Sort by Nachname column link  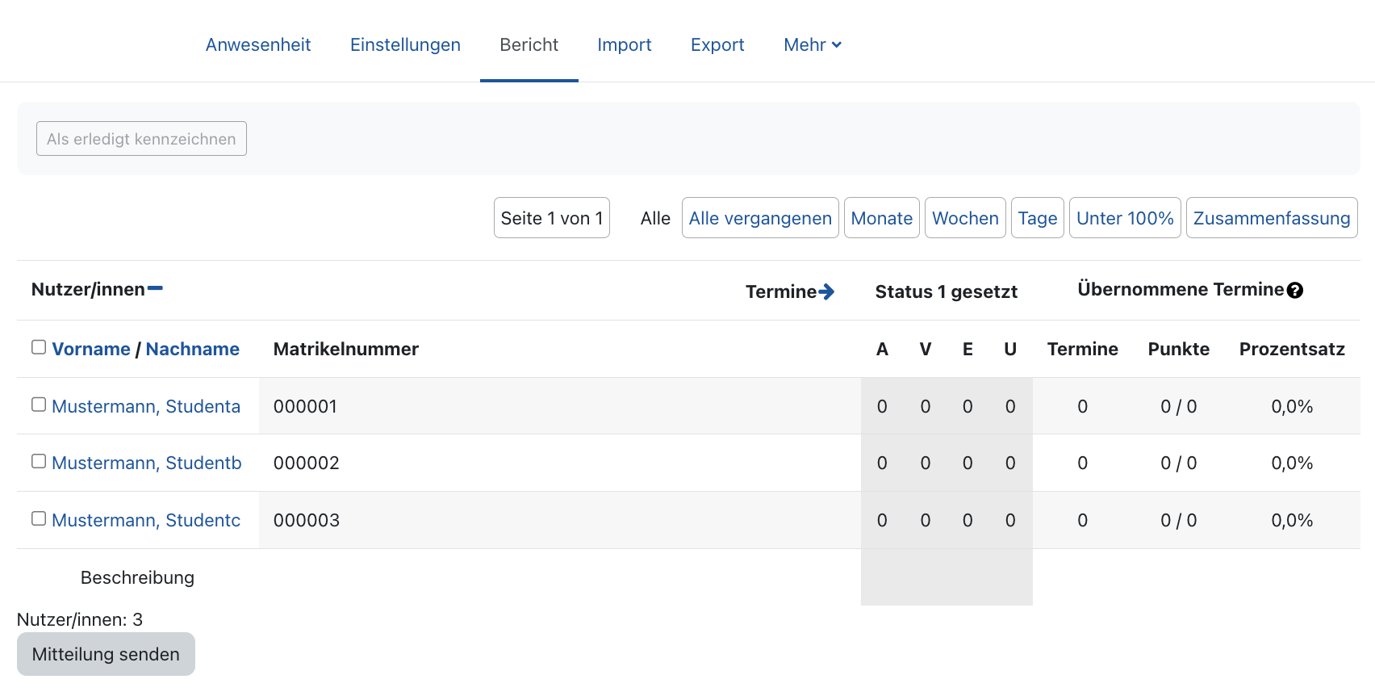coord(192,349)
